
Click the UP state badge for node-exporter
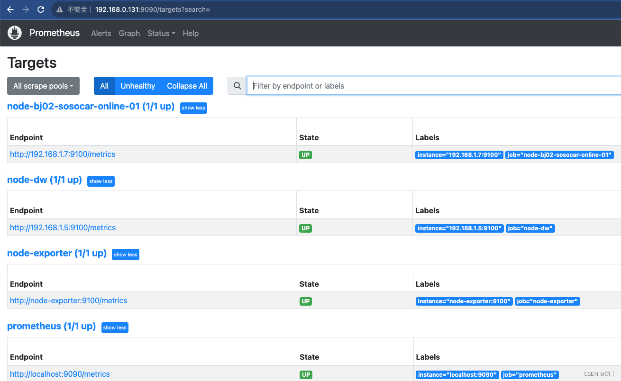coord(306,301)
